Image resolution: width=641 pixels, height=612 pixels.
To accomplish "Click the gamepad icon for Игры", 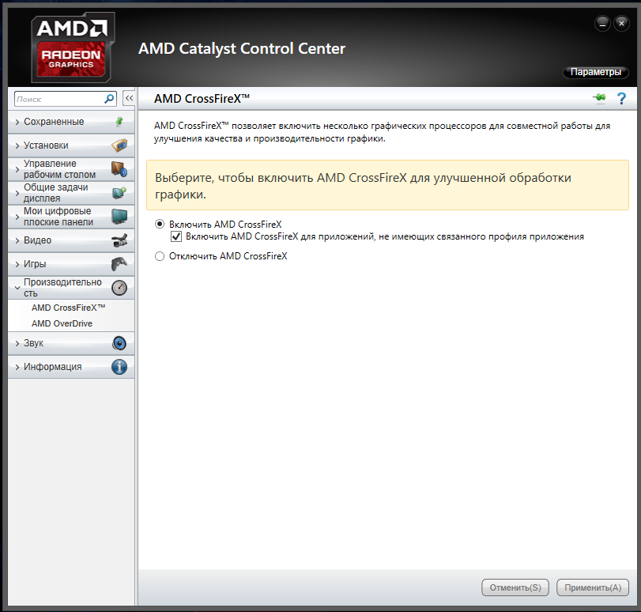I will pyautogui.click(x=119, y=264).
